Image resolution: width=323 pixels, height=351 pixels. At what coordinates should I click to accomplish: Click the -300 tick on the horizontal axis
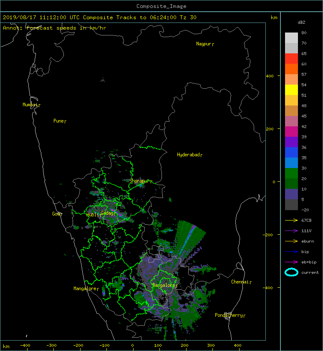click(x=51, y=346)
